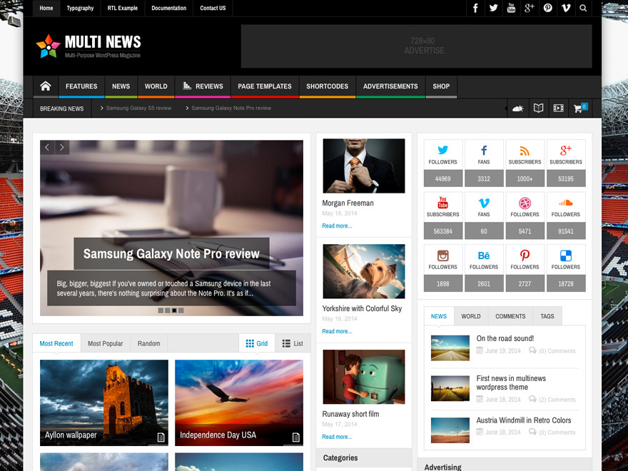Image resolution: width=628 pixels, height=471 pixels.
Task: Select the Most Recent tab
Action: pos(56,343)
